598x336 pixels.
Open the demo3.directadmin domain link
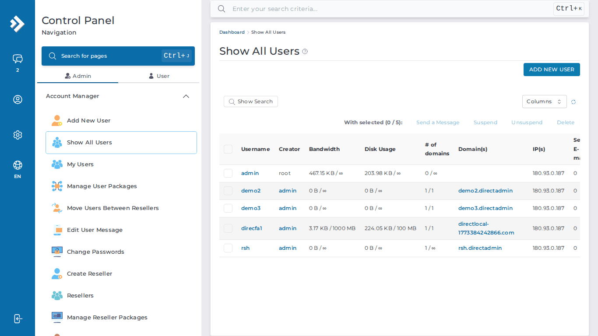coord(485,208)
